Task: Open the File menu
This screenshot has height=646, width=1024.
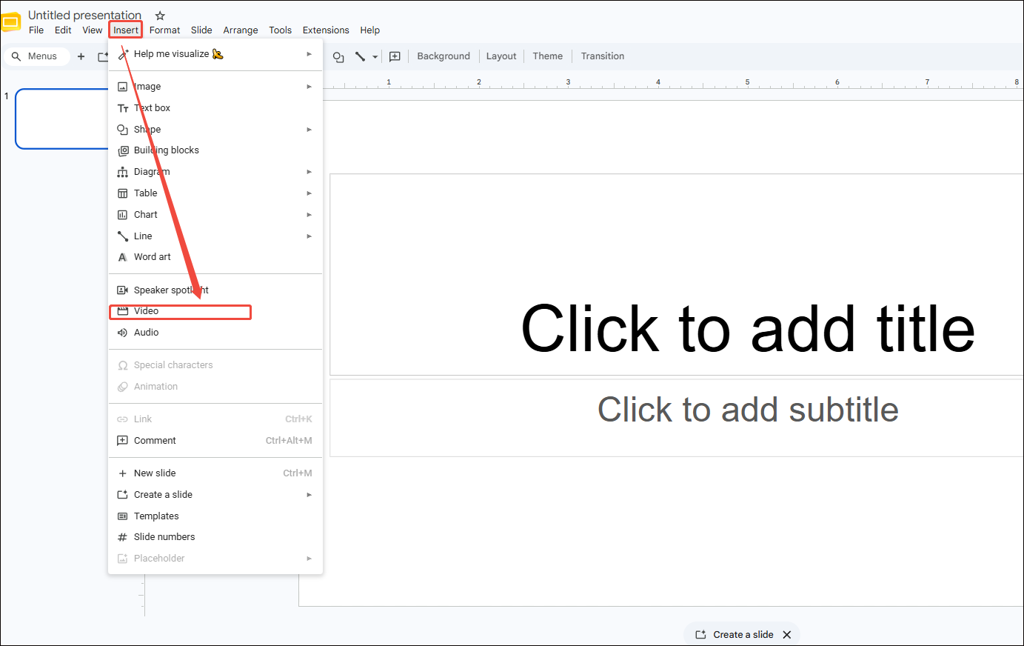Action: click(x=36, y=30)
